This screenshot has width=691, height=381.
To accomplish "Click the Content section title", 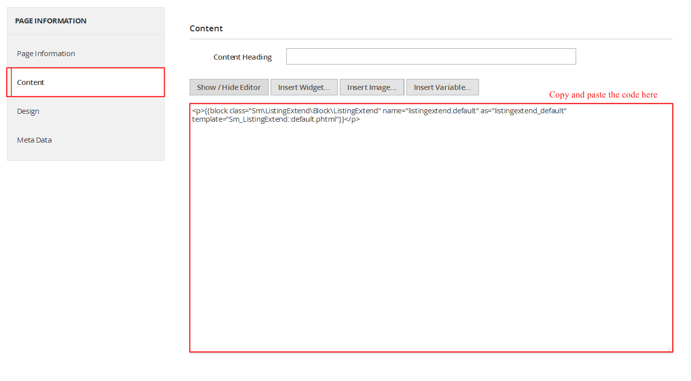I will [206, 29].
